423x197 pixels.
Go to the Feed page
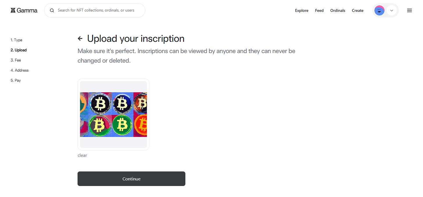(x=319, y=10)
